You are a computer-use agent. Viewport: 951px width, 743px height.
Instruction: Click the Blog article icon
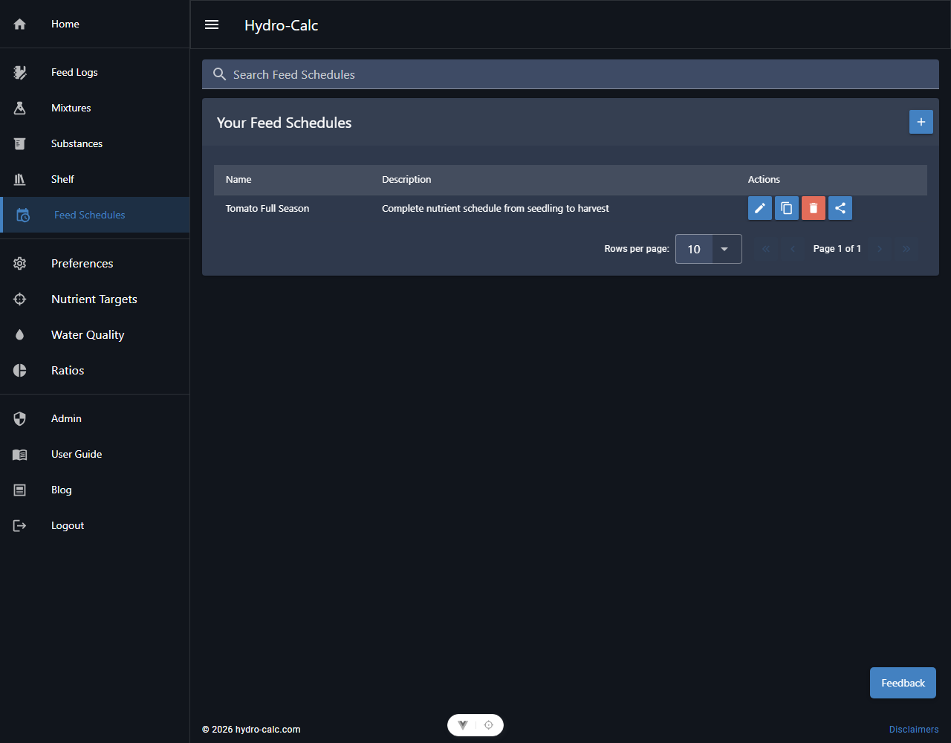[20, 490]
